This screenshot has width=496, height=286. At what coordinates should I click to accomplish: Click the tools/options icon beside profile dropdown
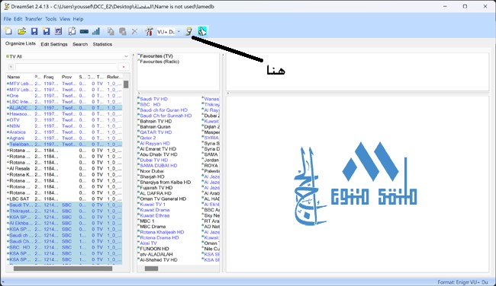[149, 31]
